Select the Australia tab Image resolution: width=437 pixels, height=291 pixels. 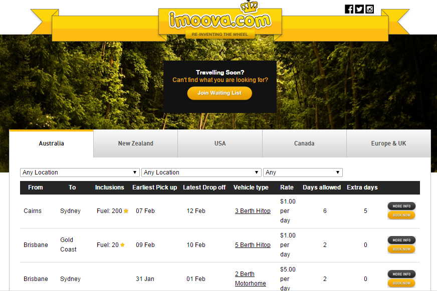51,143
